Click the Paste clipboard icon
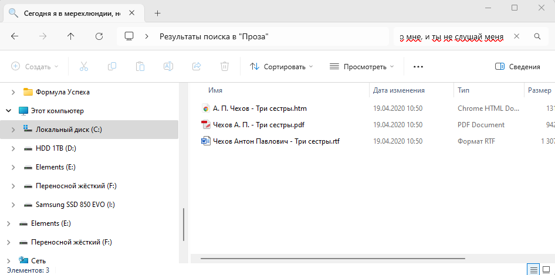 [x=140, y=66]
